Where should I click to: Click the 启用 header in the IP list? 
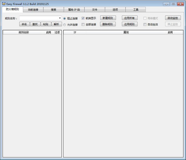[170, 32]
